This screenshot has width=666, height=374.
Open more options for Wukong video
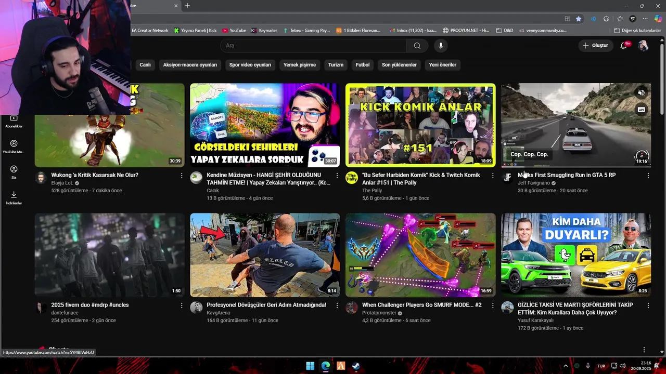pos(182,176)
